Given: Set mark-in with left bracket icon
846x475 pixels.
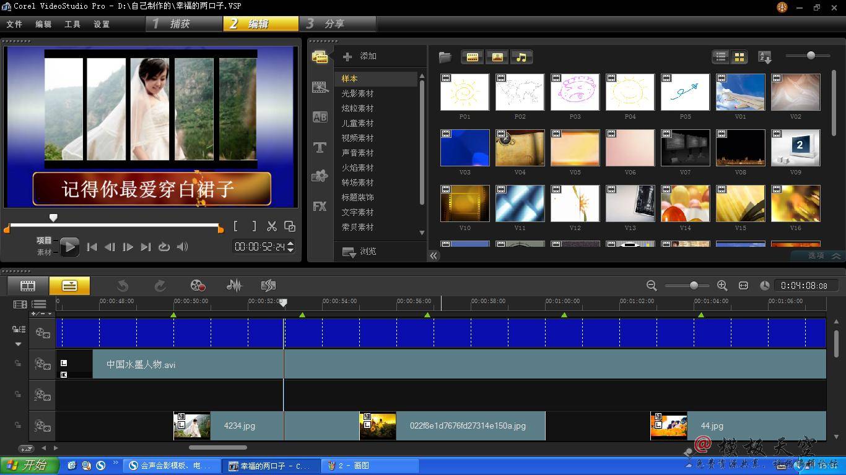Looking at the screenshot, I should 236,226.
